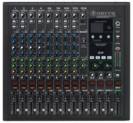Mute channel 5/6
This screenshot has height=123, width=133.
pos(50,83)
